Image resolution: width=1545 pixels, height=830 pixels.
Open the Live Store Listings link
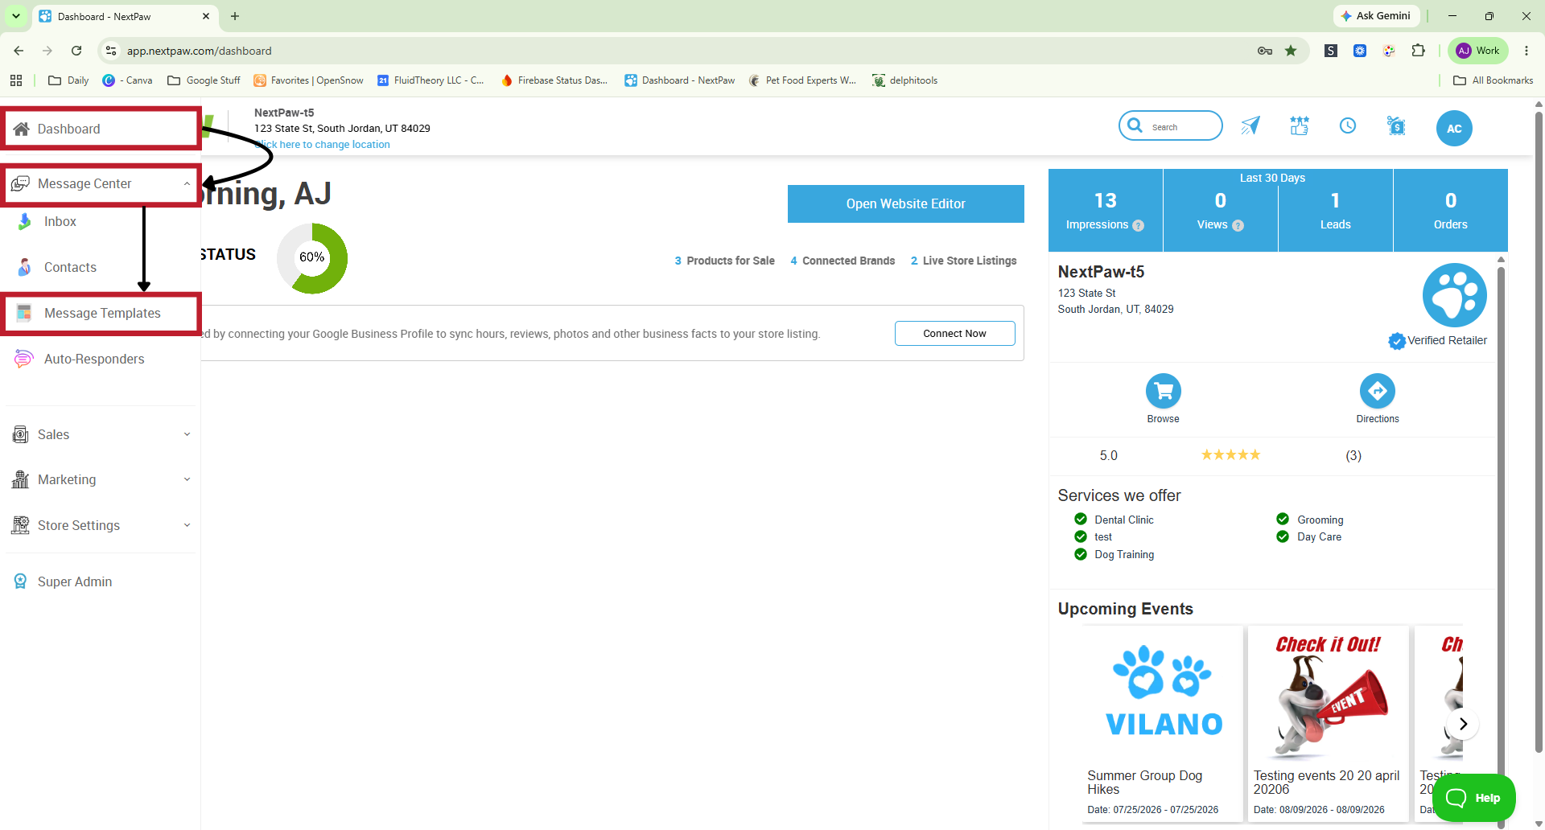click(963, 261)
